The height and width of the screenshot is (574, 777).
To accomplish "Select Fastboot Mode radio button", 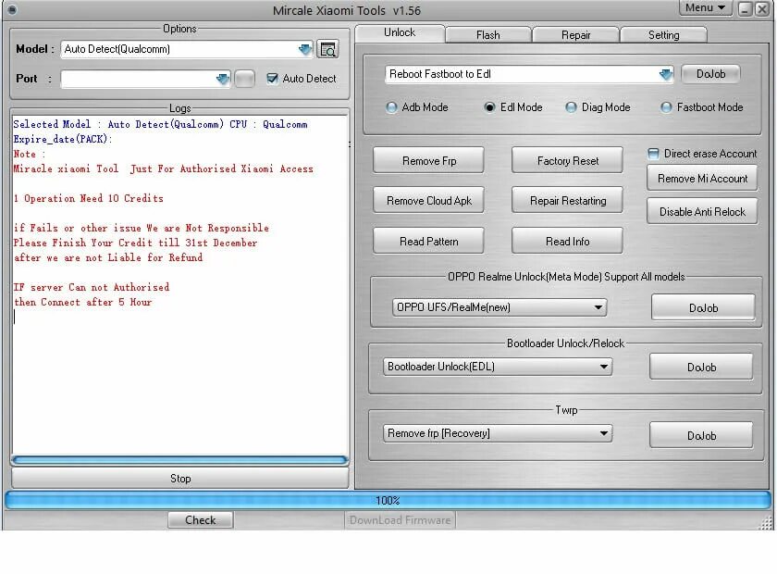I will tap(666, 107).
